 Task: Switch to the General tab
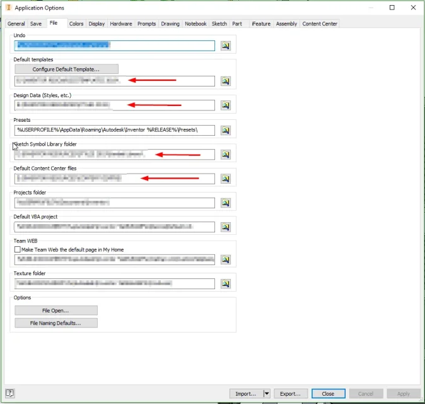pos(16,23)
